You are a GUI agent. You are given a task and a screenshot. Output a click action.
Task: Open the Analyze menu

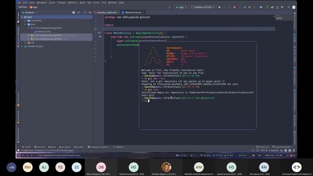62,2
